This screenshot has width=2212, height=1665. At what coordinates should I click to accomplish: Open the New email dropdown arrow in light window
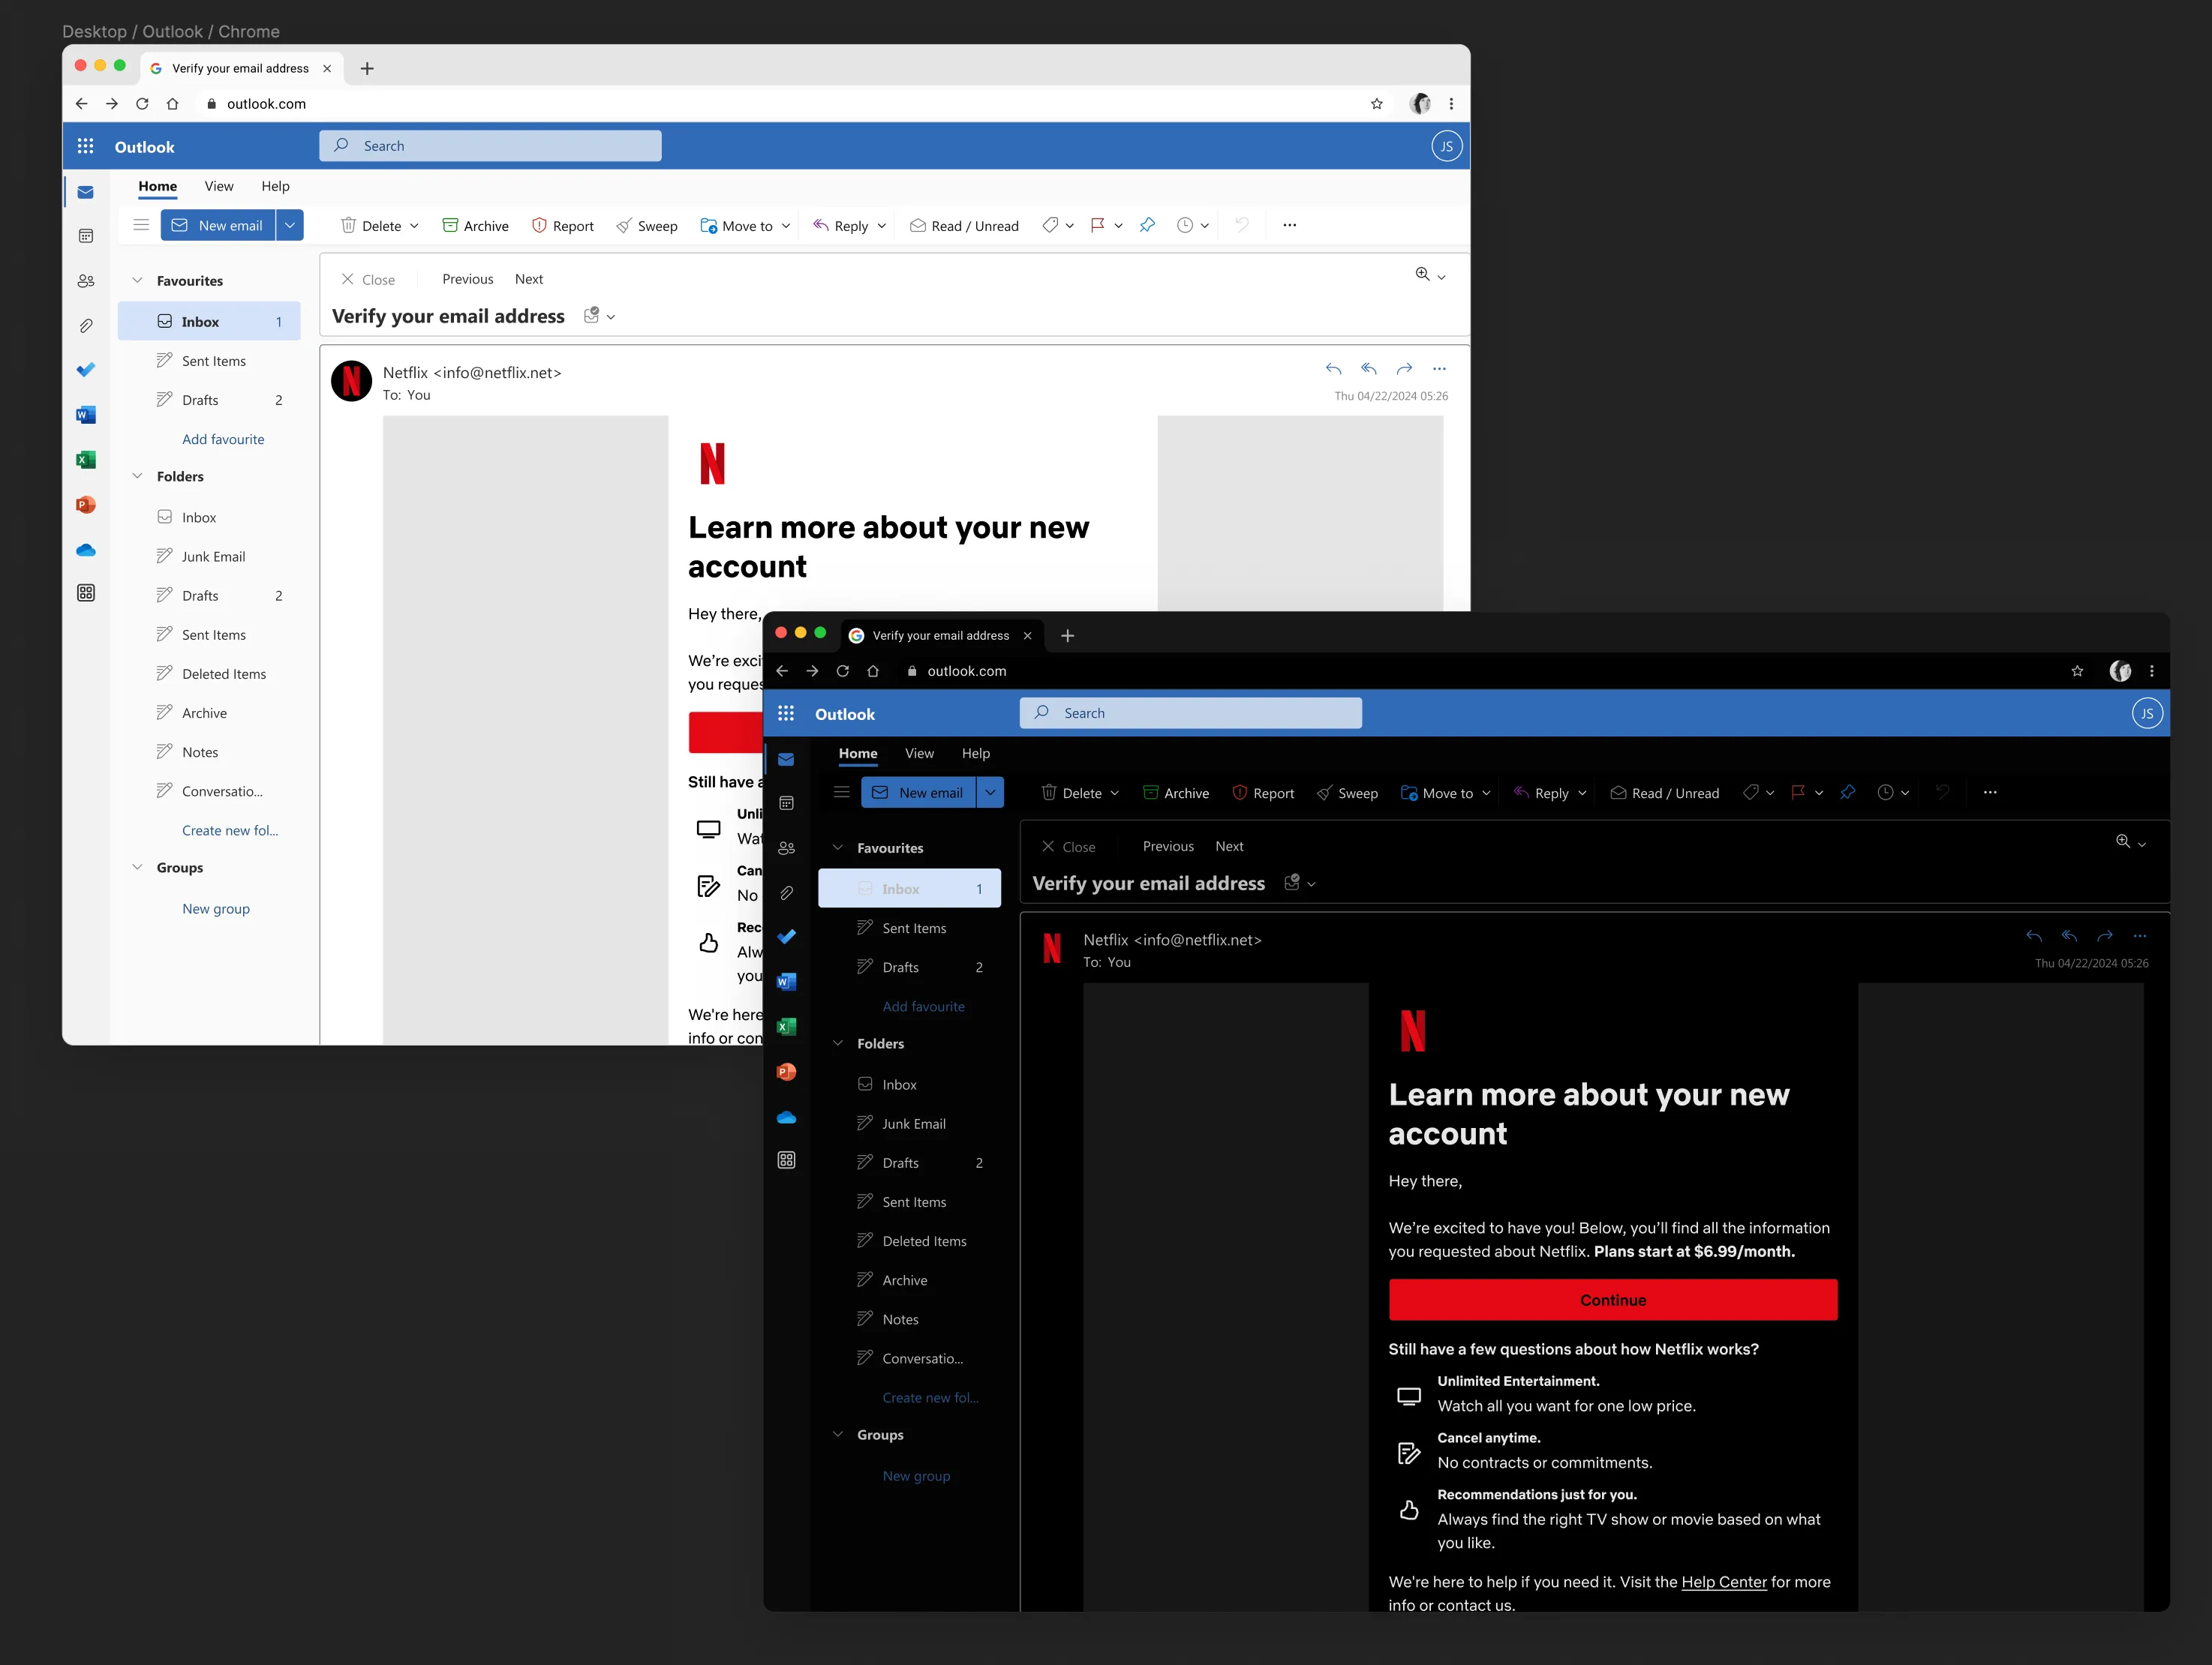coord(290,226)
